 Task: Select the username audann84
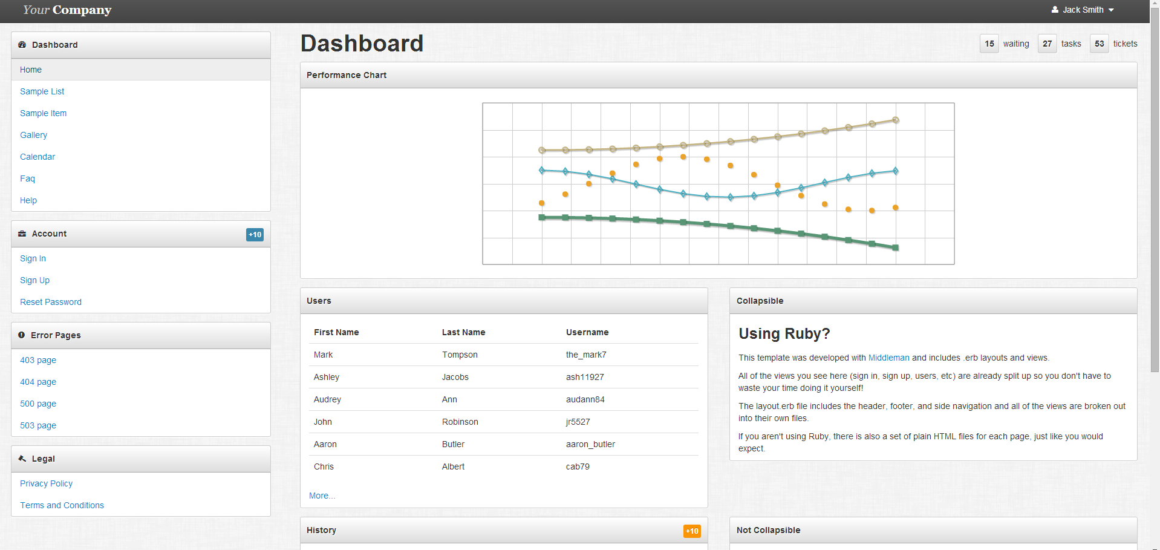[585, 399]
